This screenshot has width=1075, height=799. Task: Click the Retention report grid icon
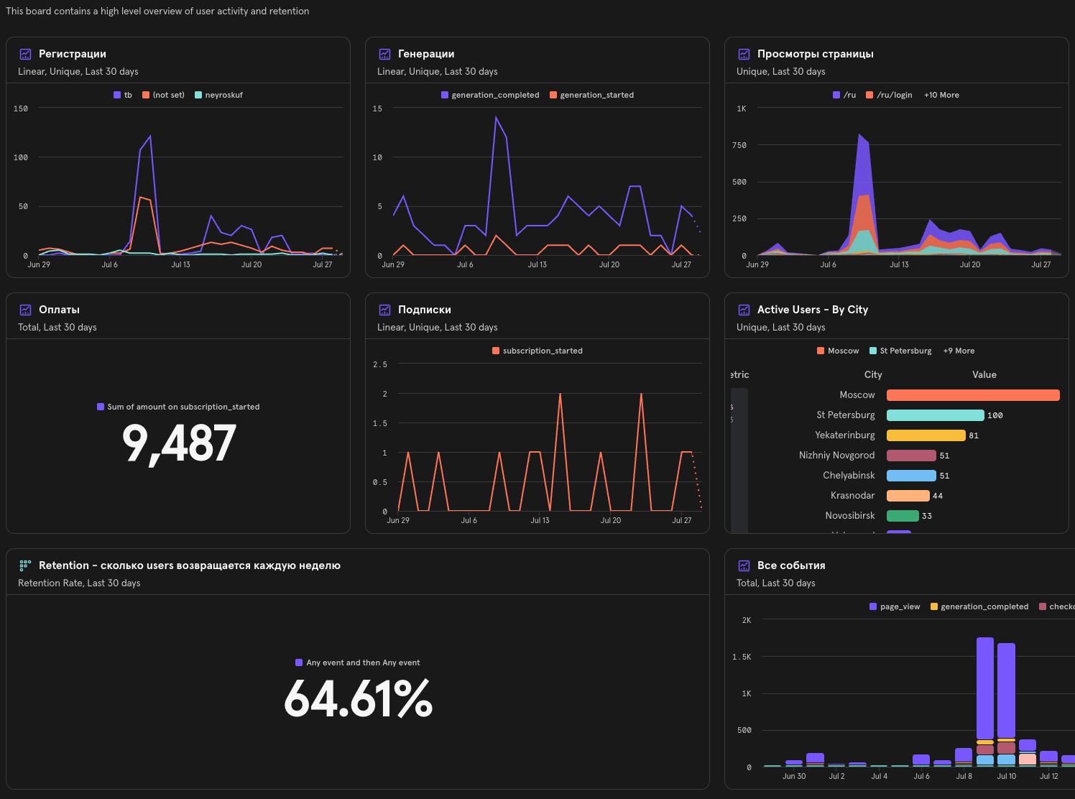[x=25, y=565]
